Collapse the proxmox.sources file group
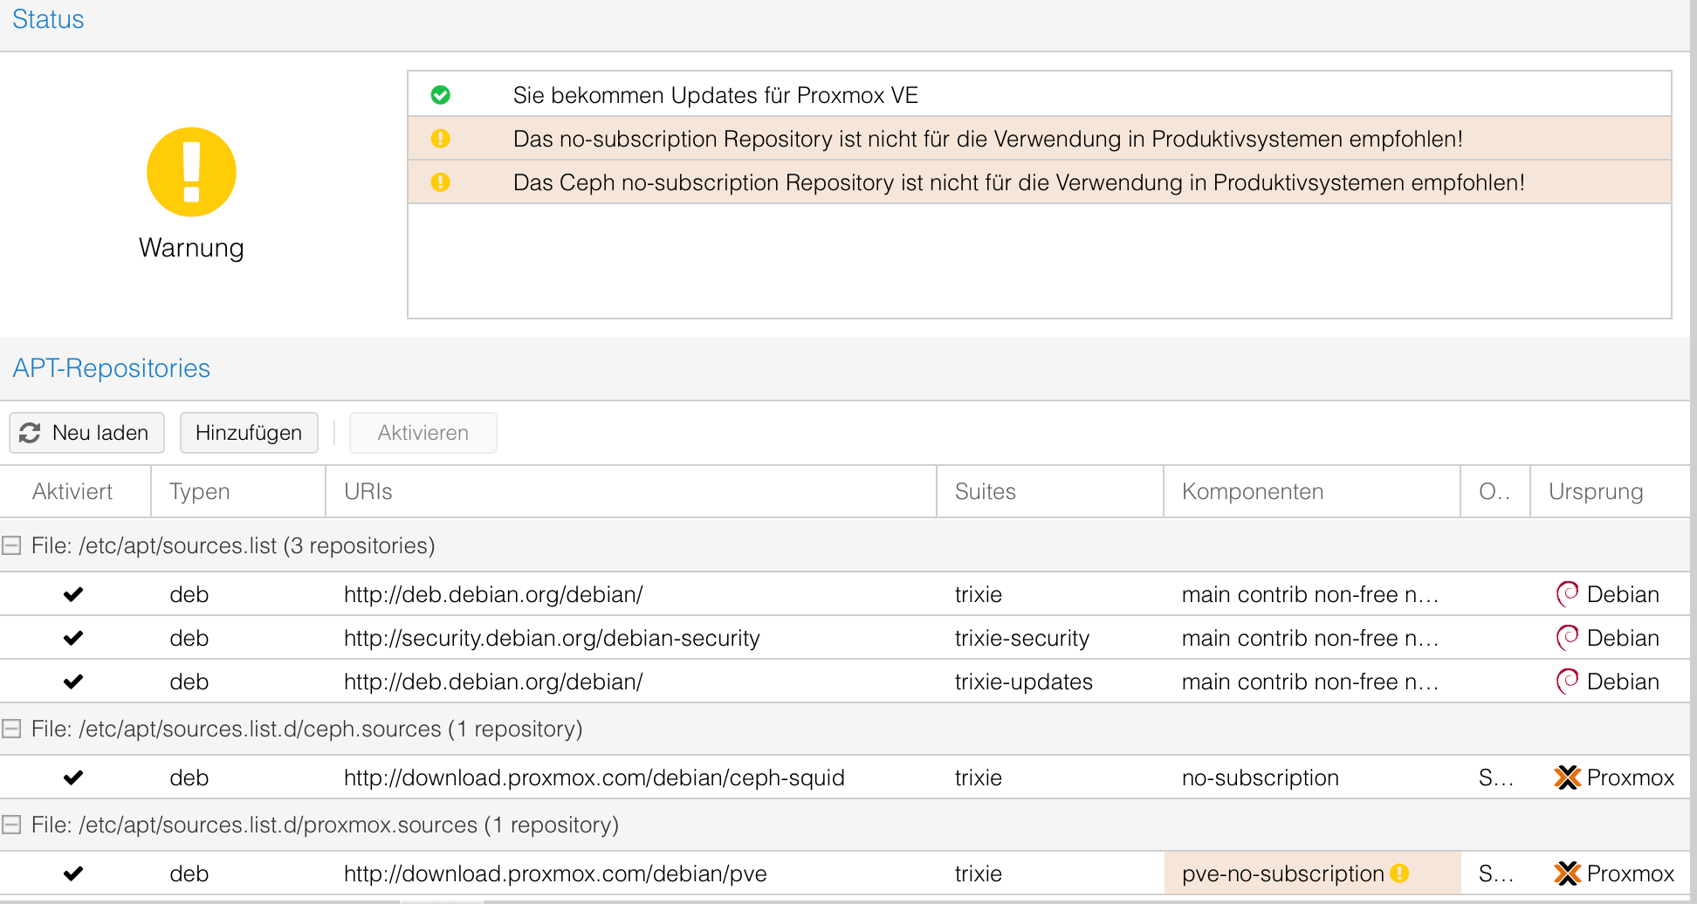Viewport: 1697px width, 904px height. pyautogui.click(x=11, y=825)
